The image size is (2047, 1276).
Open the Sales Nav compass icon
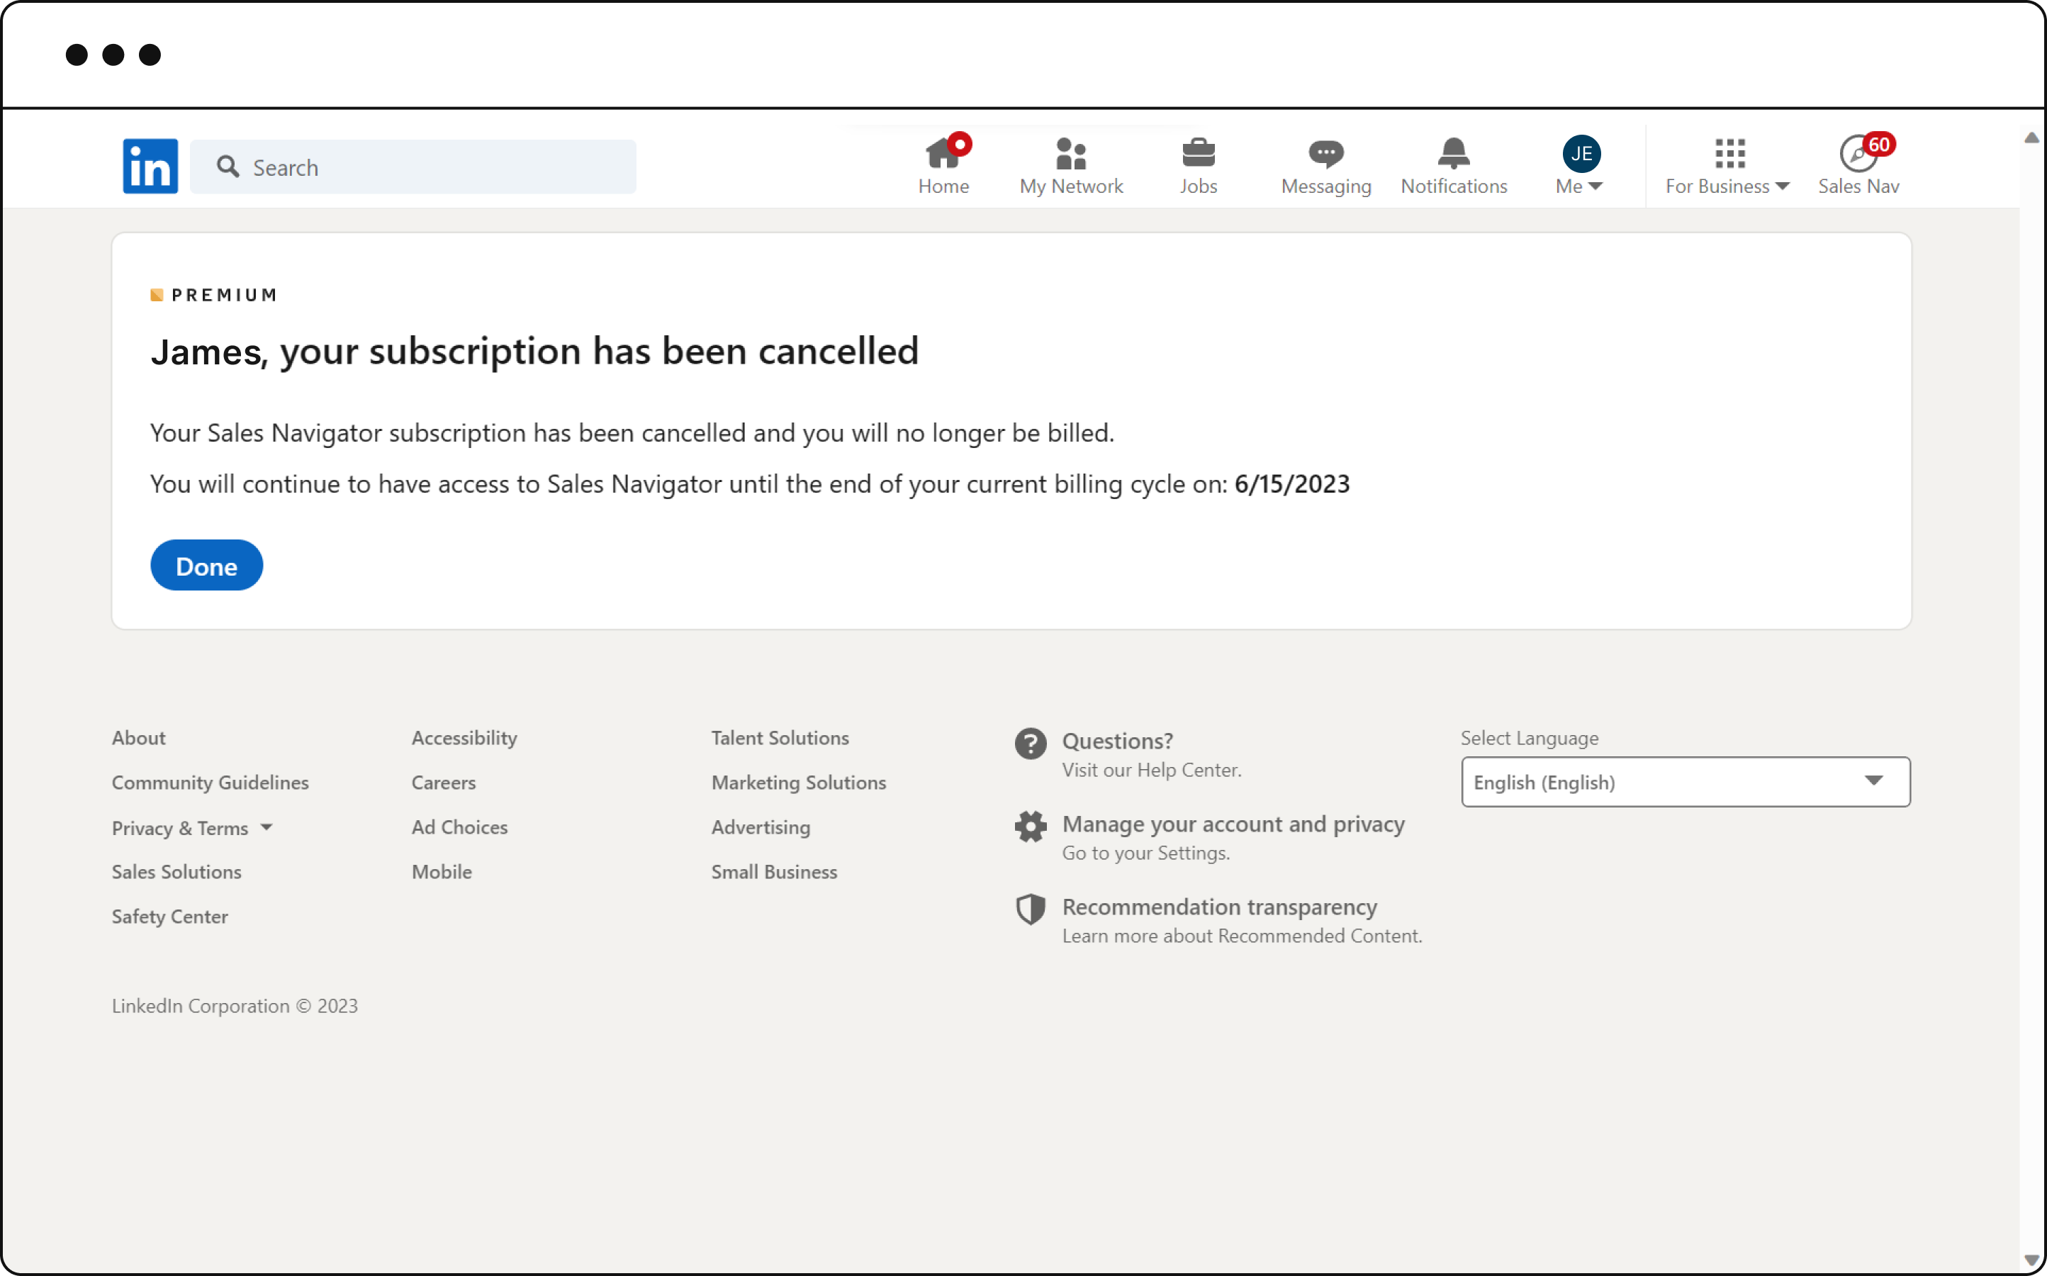tap(1857, 154)
